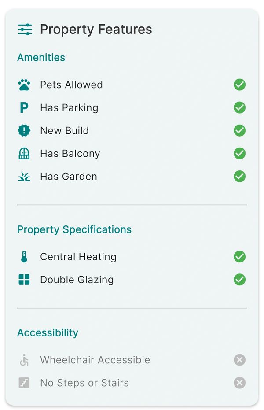Screen dimensions: 264x410
Task: Click the garden grass icon
Action: [x=24, y=177]
